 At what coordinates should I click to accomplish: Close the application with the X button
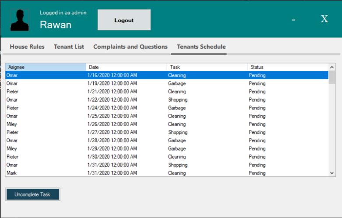pyautogui.click(x=324, y=19)
